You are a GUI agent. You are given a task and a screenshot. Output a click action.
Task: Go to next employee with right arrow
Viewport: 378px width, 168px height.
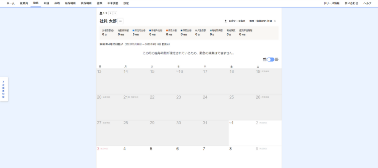115,13
